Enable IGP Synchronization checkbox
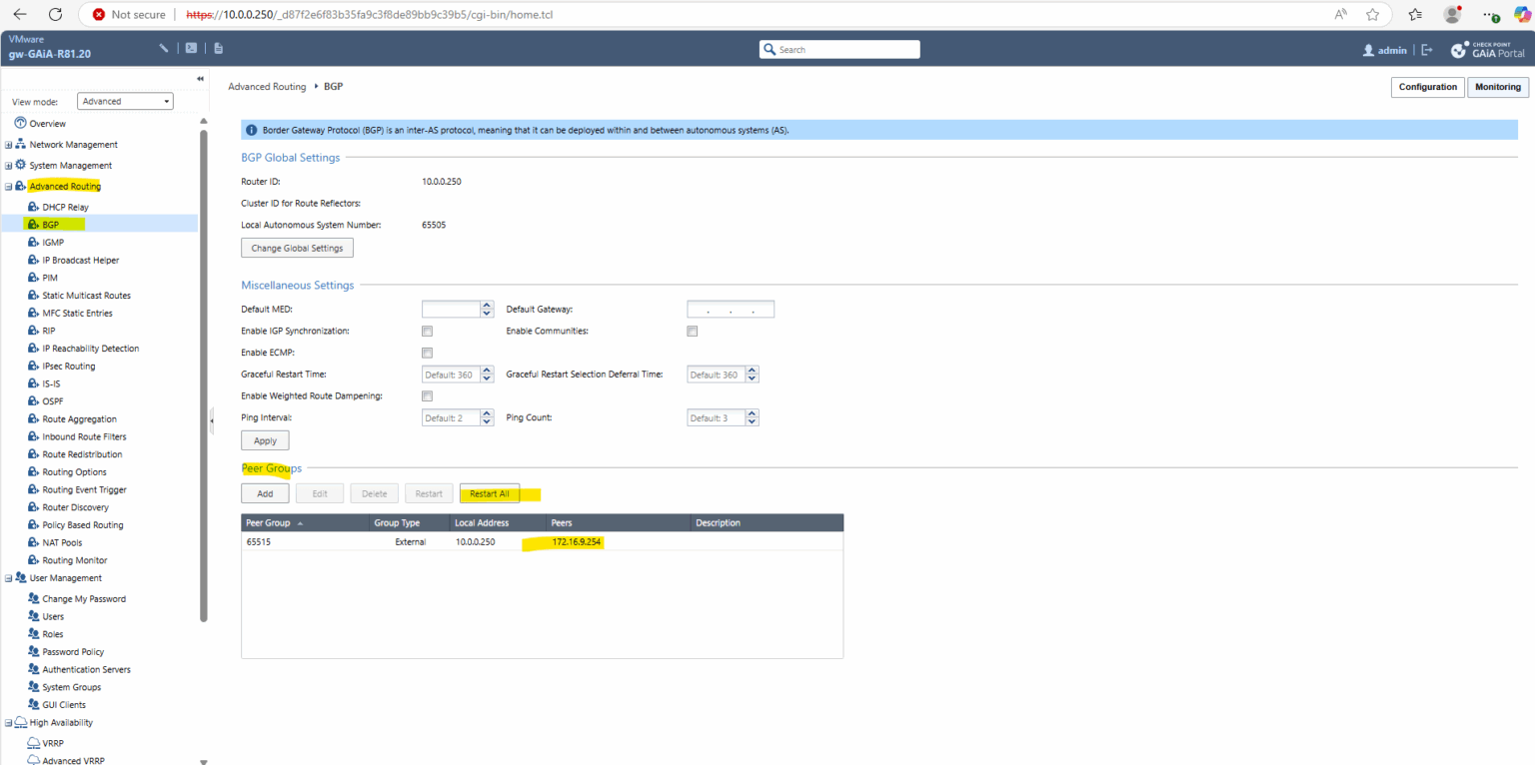The height and width of the screenshot is (765, 1535). [427, 331]
